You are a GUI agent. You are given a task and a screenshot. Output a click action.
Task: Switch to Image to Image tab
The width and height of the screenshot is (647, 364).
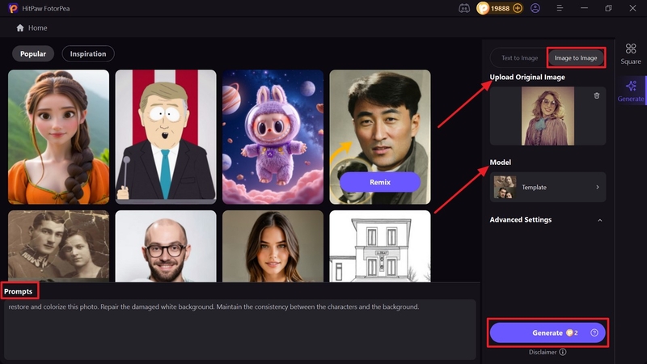point(576,57)
